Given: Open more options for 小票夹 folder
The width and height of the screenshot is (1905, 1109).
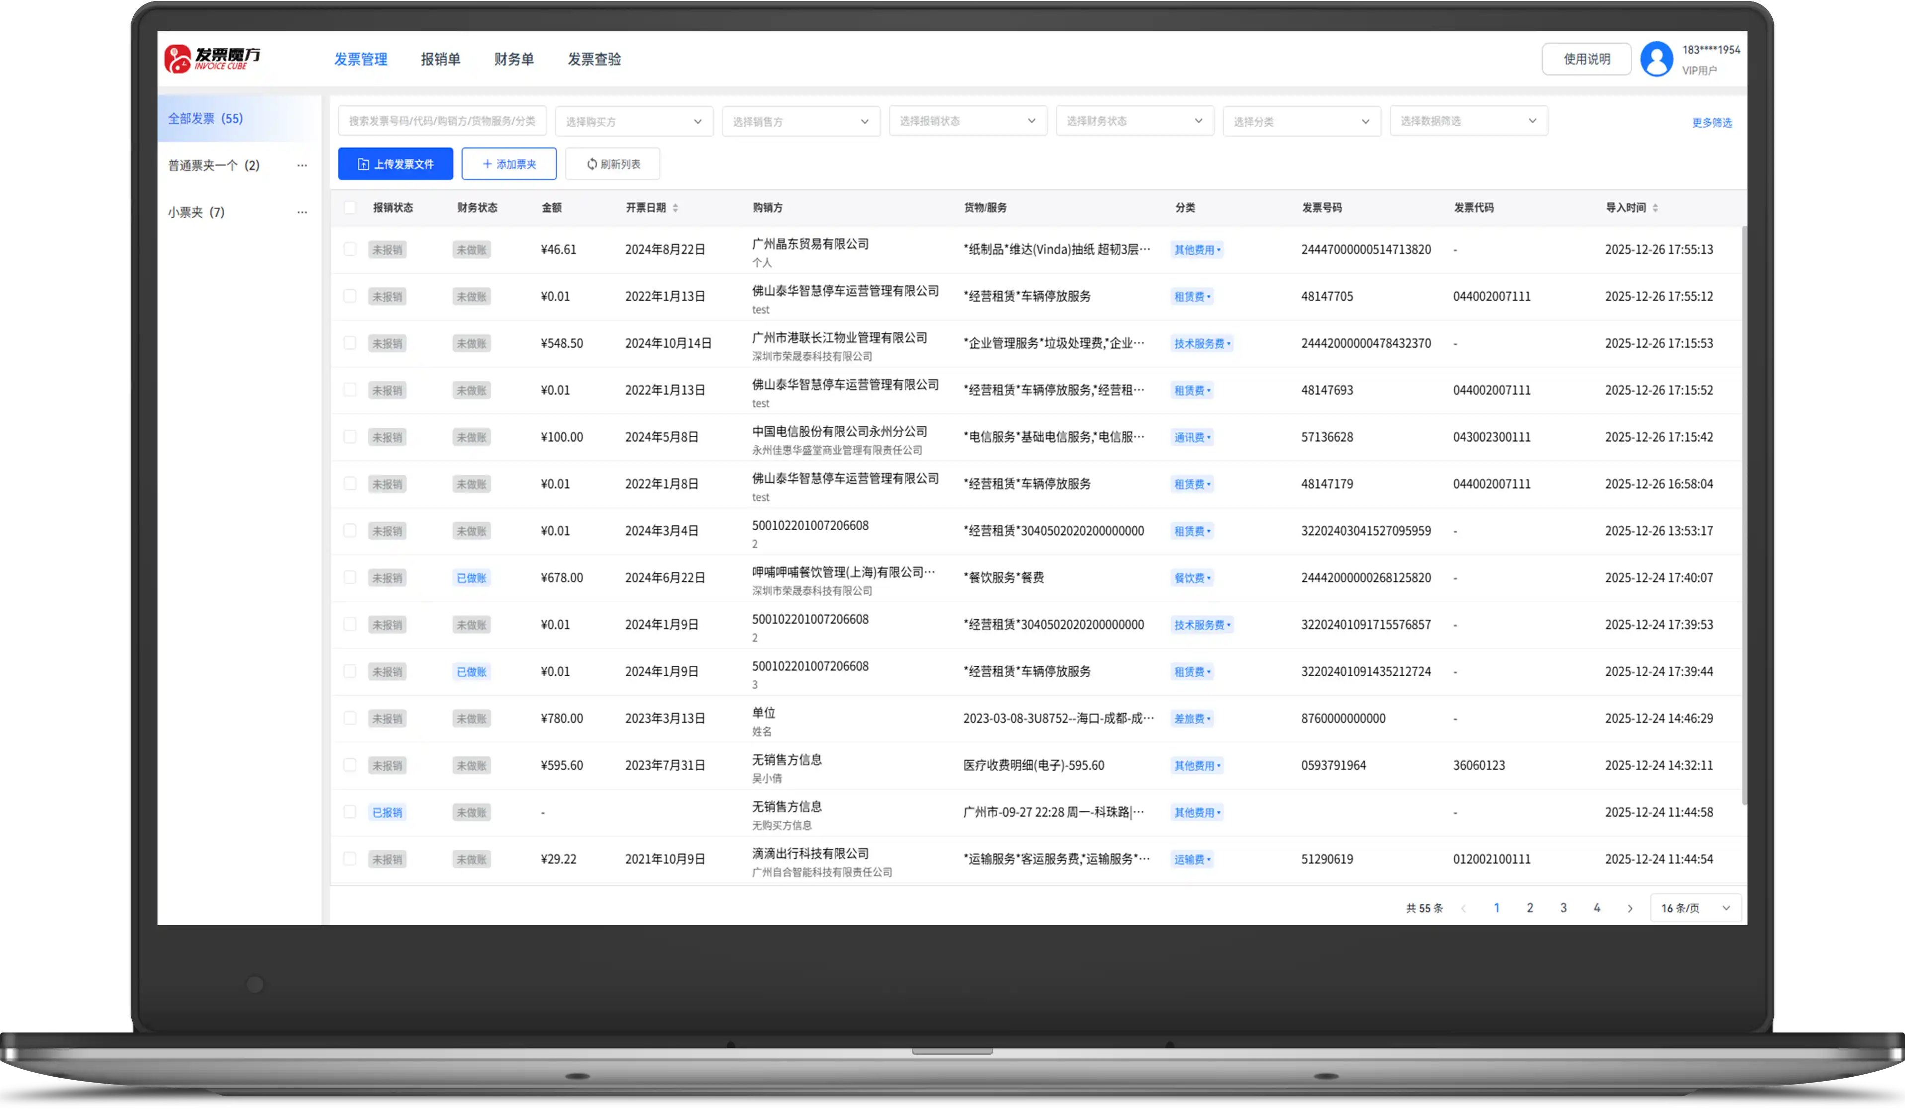Looking at the screenshot, I should (x=302, y=213).
